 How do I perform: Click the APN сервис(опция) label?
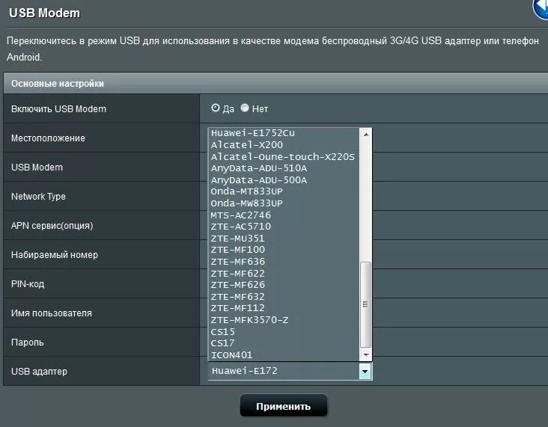point(52,226)
